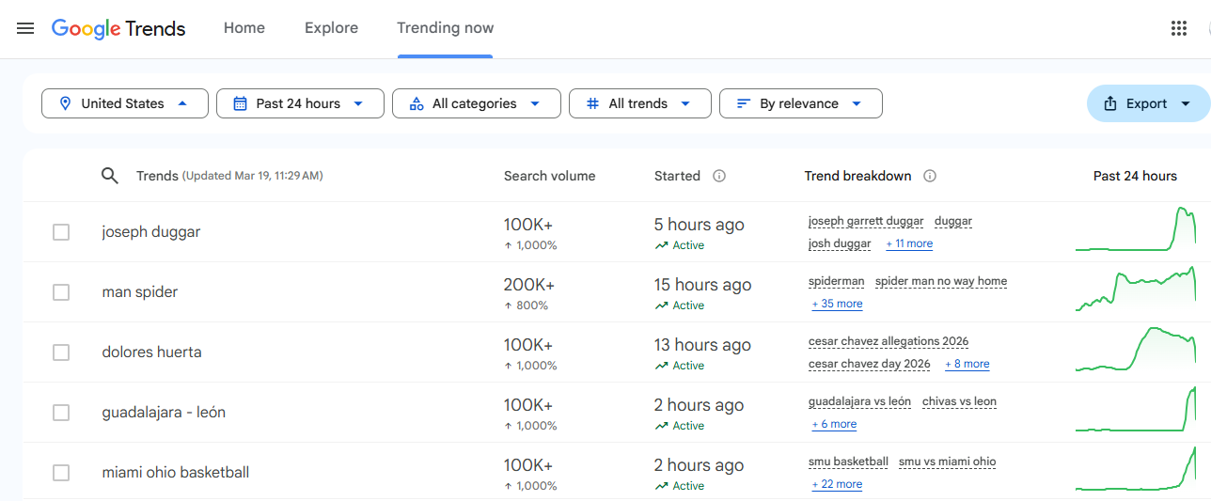Open the All categories dropdown
This screenshot has width=1211, height=501.
[477, 103]
